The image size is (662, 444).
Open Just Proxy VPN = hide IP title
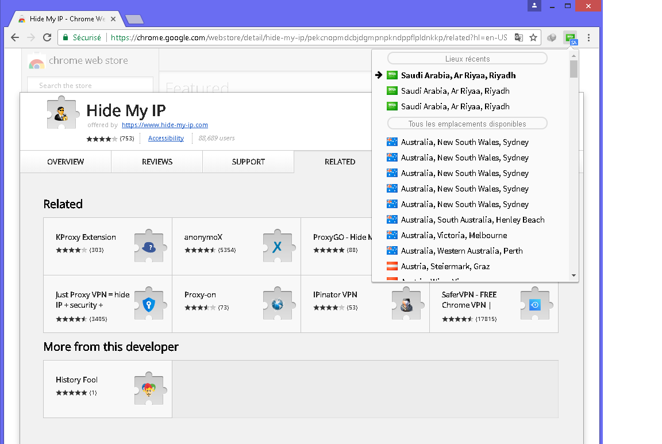pos(93,300)
